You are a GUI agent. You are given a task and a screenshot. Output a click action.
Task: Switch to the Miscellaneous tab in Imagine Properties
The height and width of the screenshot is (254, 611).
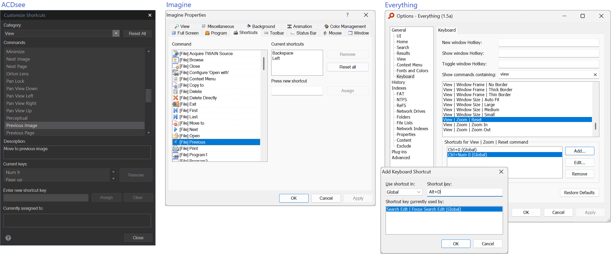coord(218,26)
